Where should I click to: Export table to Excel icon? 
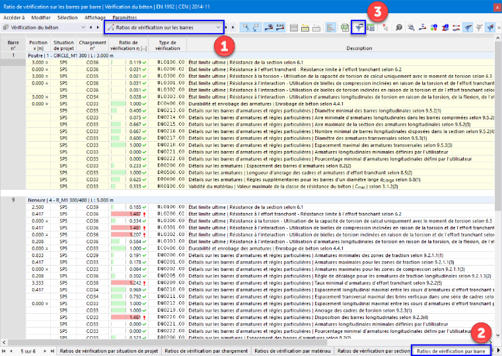click(x=345, y=28)
